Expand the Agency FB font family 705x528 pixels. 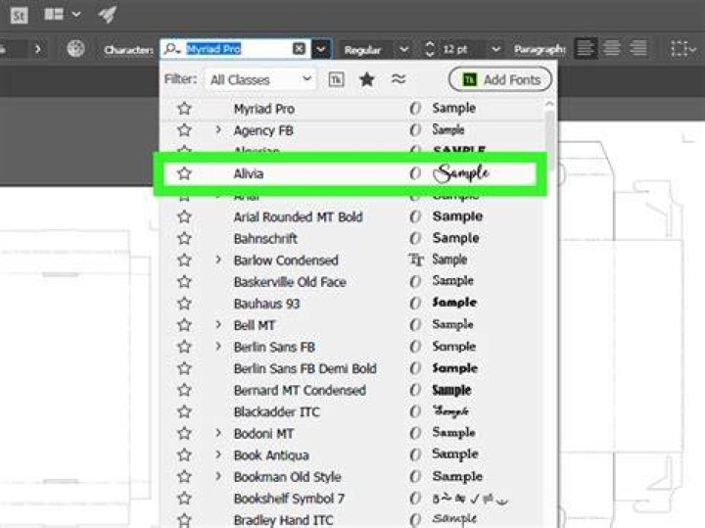point(218,130)
